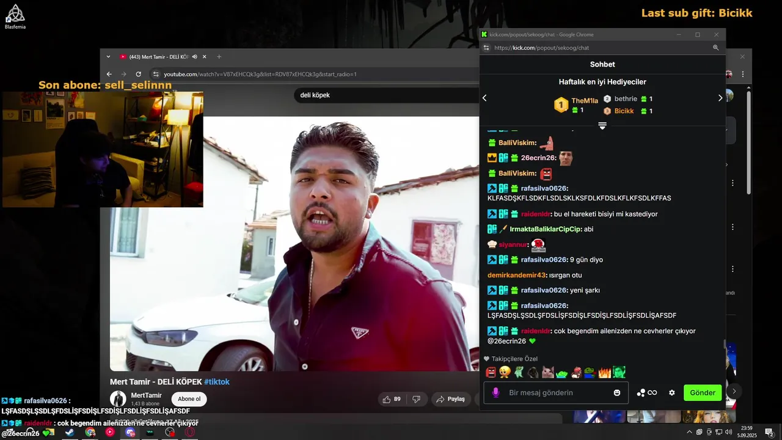
Task: Open Chrome from the taskbar
Action: coord(90,432)
